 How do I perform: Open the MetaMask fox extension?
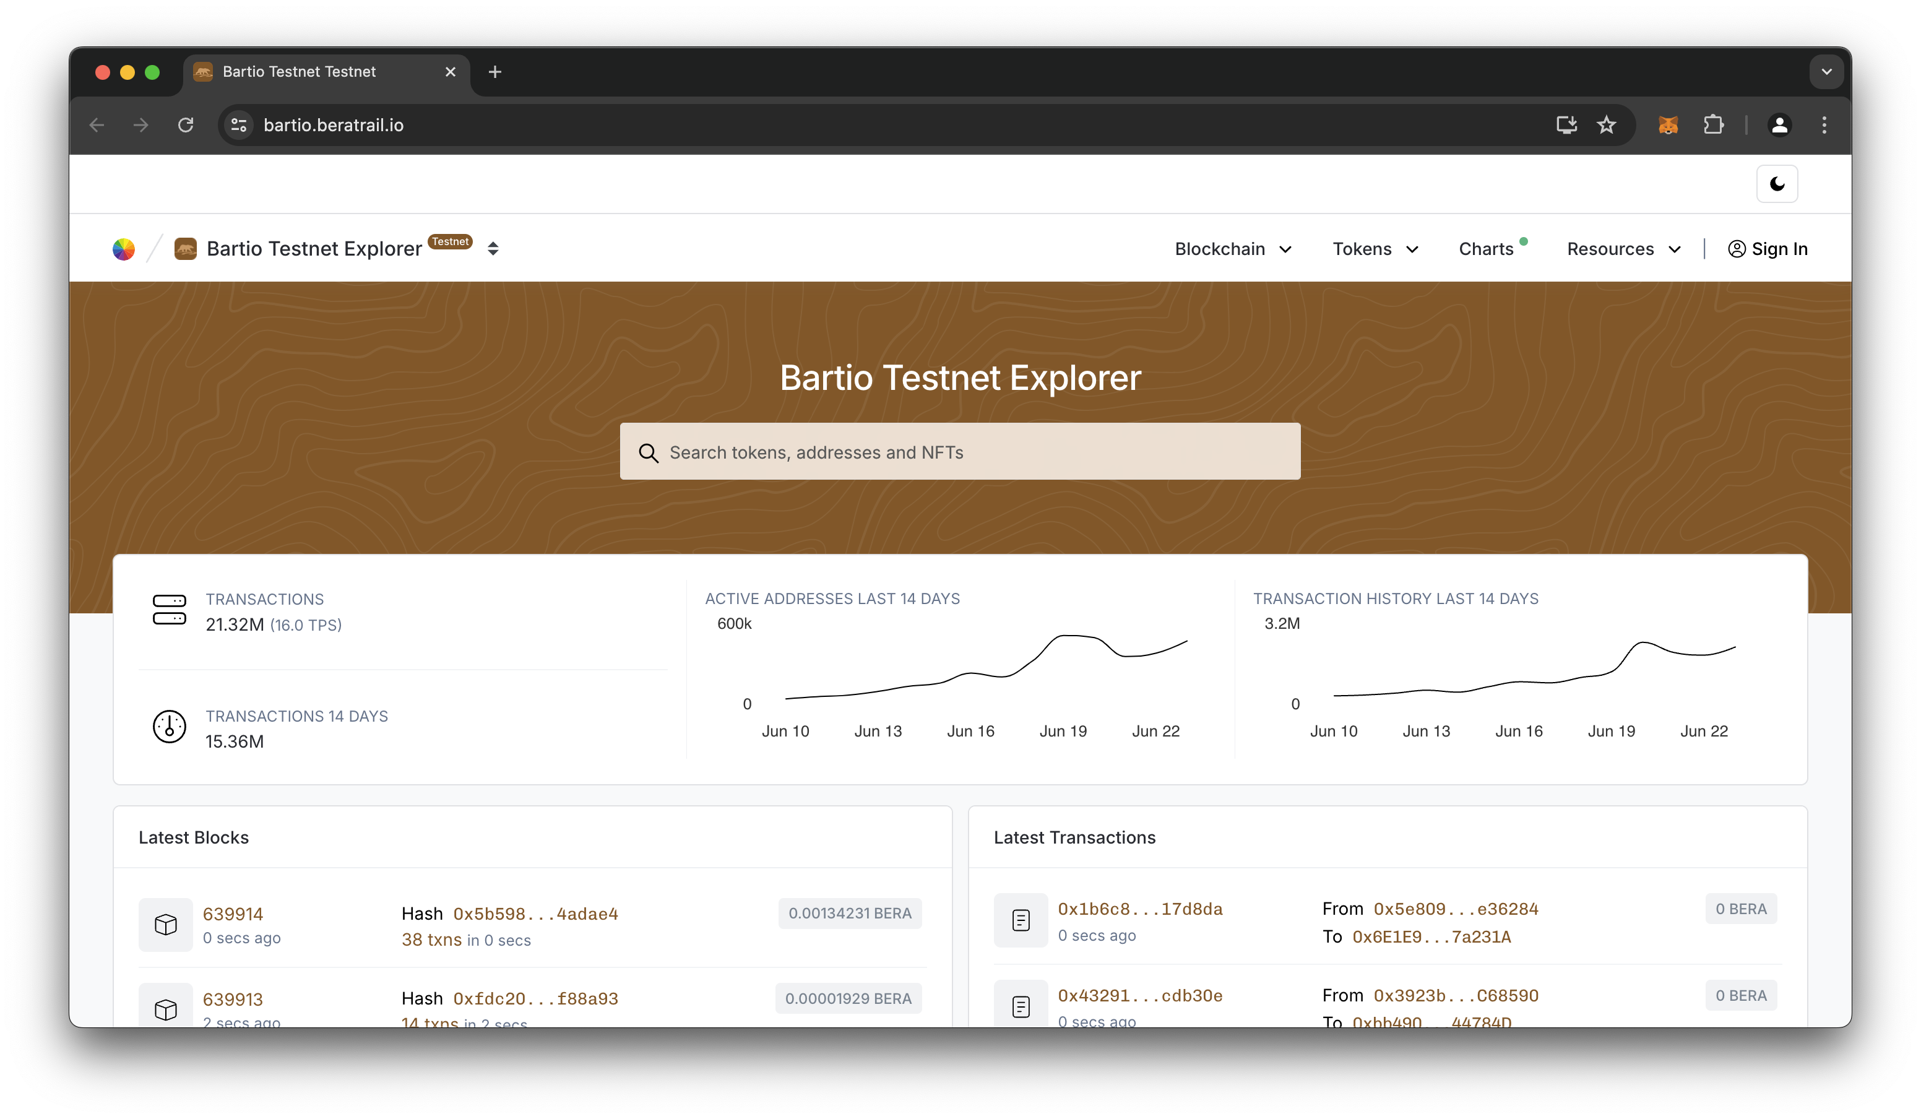tap(1667, 125)
